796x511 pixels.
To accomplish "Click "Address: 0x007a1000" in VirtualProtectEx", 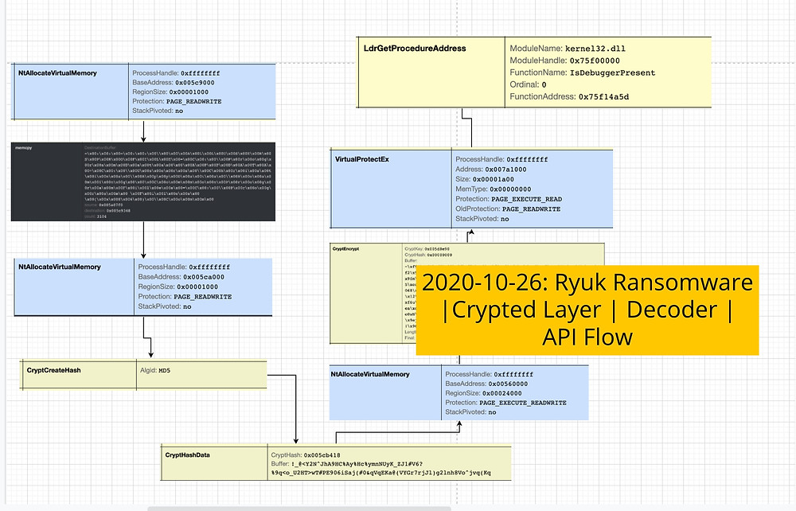I will point(491,170).
